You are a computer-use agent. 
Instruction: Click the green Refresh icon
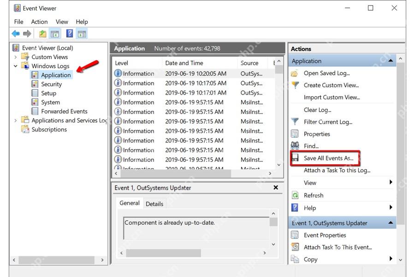295,195
